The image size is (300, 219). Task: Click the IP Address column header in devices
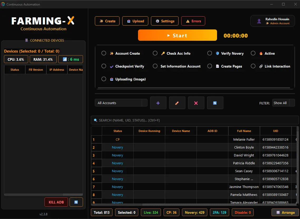pos(57,70)
